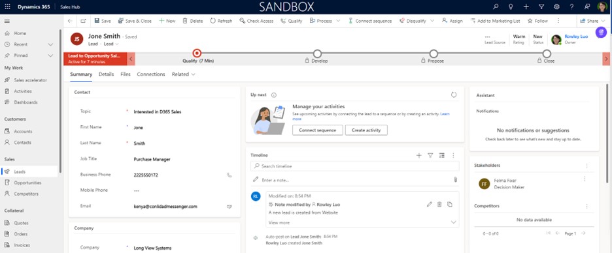This screenshot has height=253, width=612.
Task: Click Add to Marketing List
Action: point(495,21)
